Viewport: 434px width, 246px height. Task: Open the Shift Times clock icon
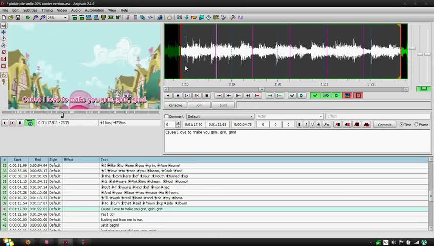[x=208, y=17]
